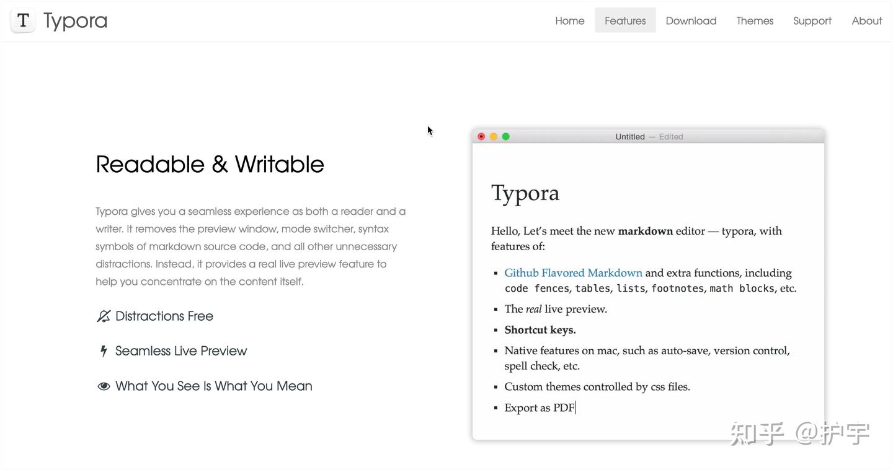
Task: Click the Seamless Live Preview lightning icon
Action: click(x=104, y=351)
